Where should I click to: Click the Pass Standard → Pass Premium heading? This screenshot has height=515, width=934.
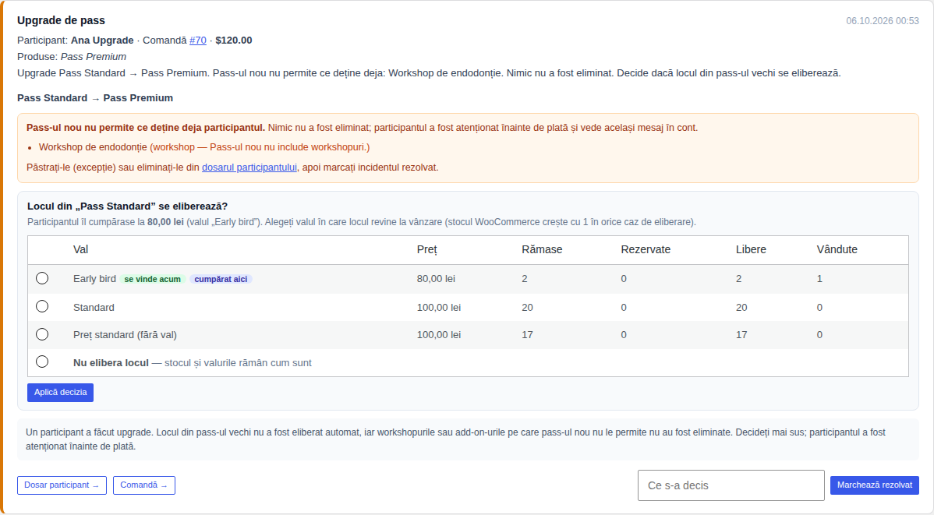coord(95,97)
